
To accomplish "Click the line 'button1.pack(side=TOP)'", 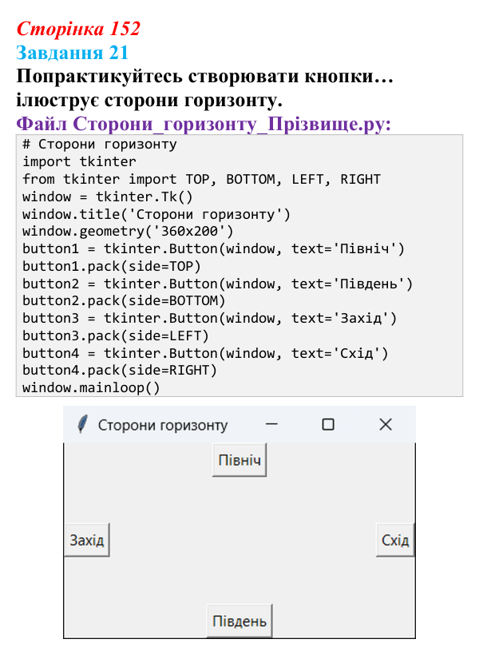I will (112, 266).
